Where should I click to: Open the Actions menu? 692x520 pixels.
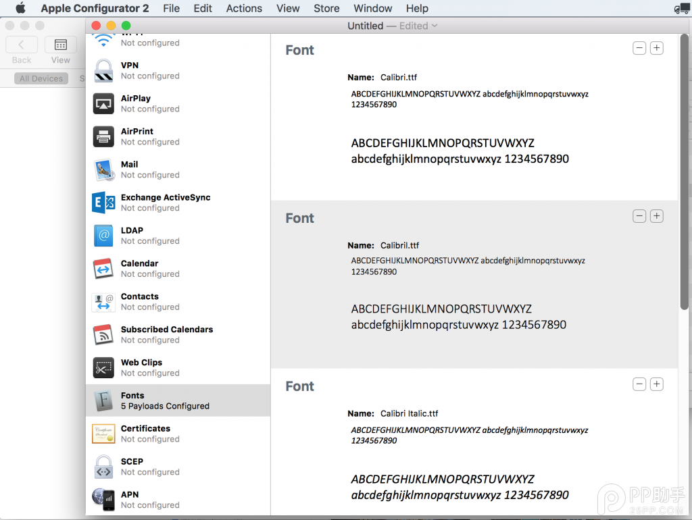click(x=244, y=8)
